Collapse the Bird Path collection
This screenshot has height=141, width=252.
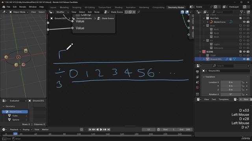(x=204, y=18)
